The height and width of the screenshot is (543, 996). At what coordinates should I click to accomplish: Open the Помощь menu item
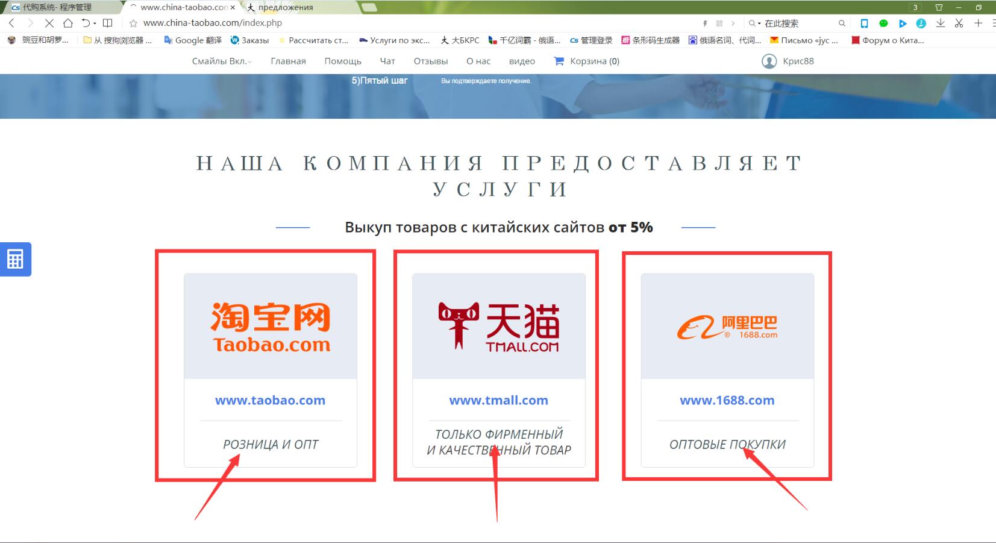(x=343, y=61)
